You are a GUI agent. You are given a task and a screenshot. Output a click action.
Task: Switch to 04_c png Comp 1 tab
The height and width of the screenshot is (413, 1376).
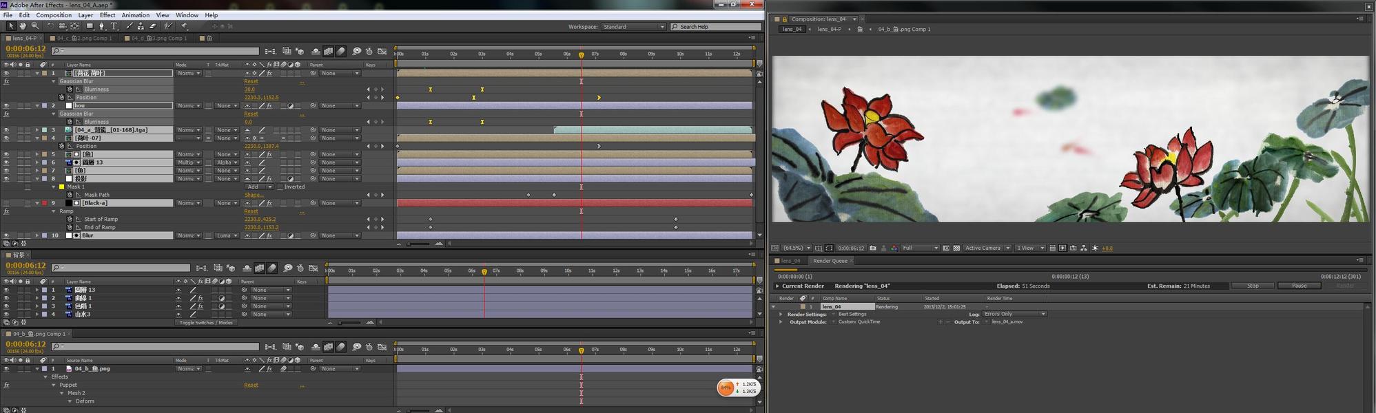tap(80, 39)
